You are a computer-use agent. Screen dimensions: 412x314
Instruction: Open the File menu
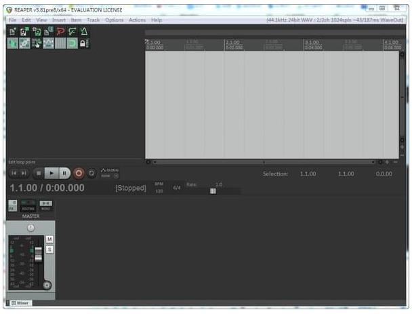(12, 20)
